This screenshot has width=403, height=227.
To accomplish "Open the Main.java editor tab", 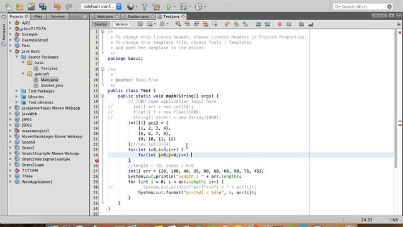I will click(x=105, y=16).
